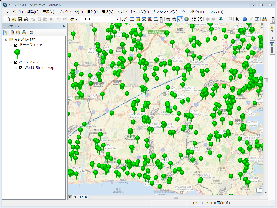Switch to Data View button
Viewport: 277px width, 208px height.
(x=70, y=197)
